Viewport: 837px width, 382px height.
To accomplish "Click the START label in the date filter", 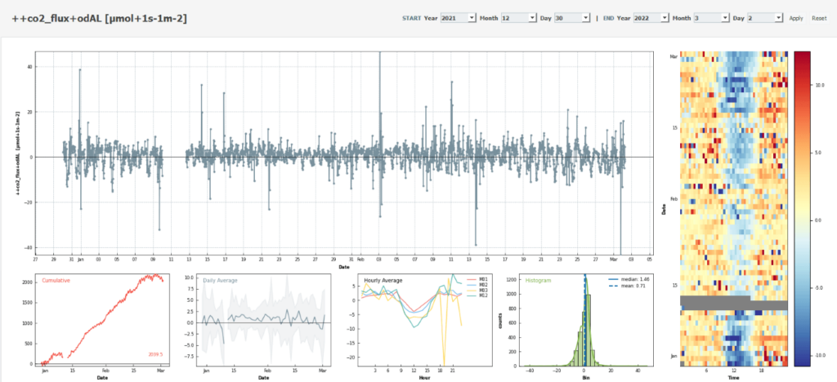I will pyautogui.click(x=411, y=18).
